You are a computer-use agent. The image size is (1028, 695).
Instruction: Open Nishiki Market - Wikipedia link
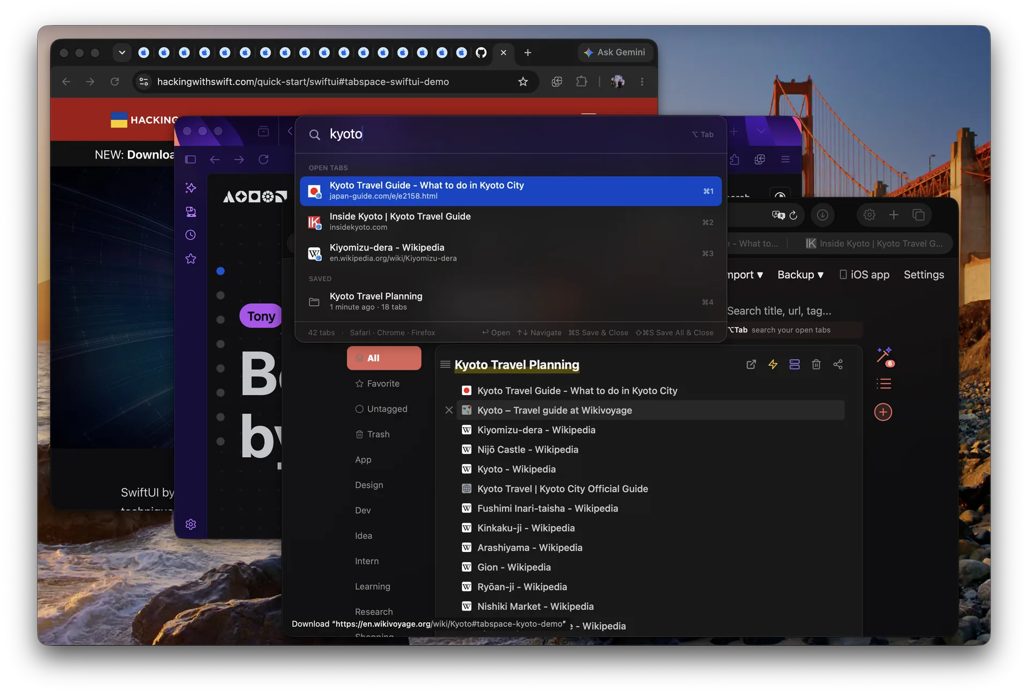coord(535,607)
